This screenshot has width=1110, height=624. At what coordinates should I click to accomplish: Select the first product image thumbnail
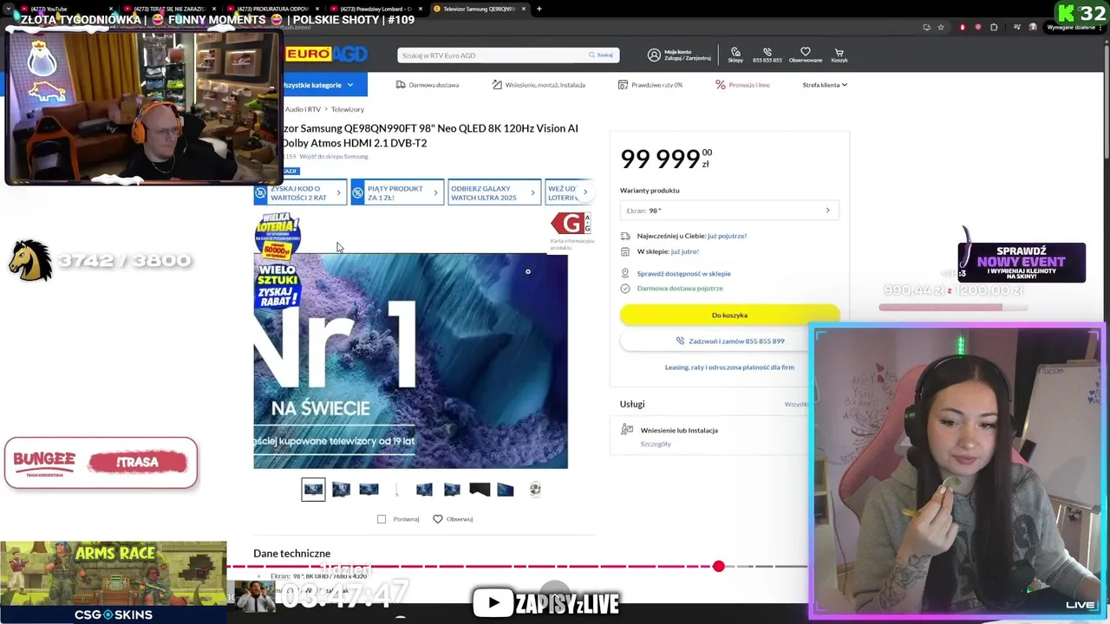[x=313, y=490]
